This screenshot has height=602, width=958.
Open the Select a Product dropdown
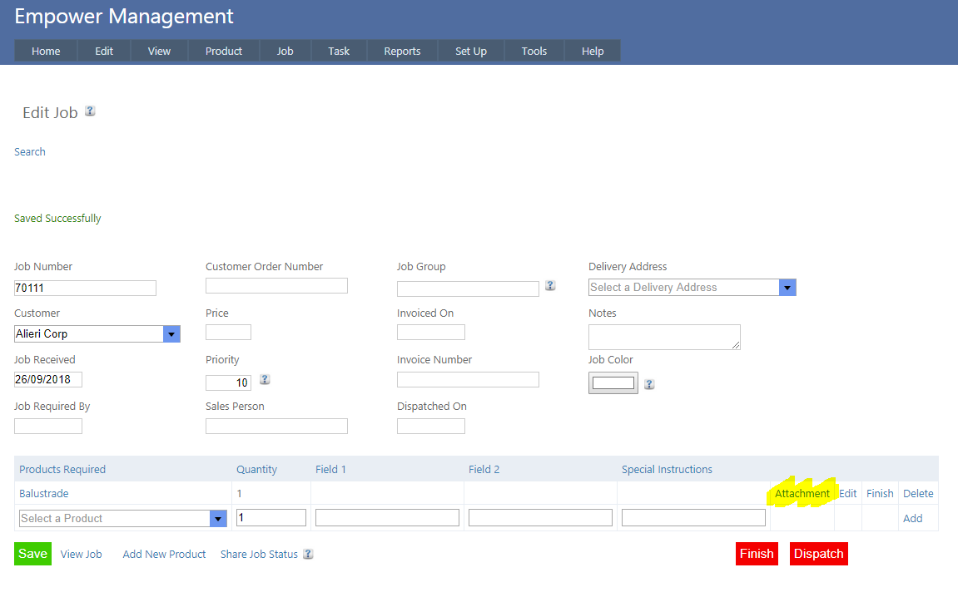[218, 518]
